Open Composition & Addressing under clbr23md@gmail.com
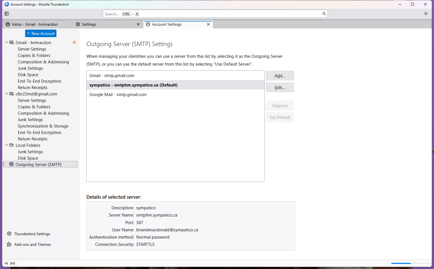This screenshot has height=269, width=434. pos(43,113)
